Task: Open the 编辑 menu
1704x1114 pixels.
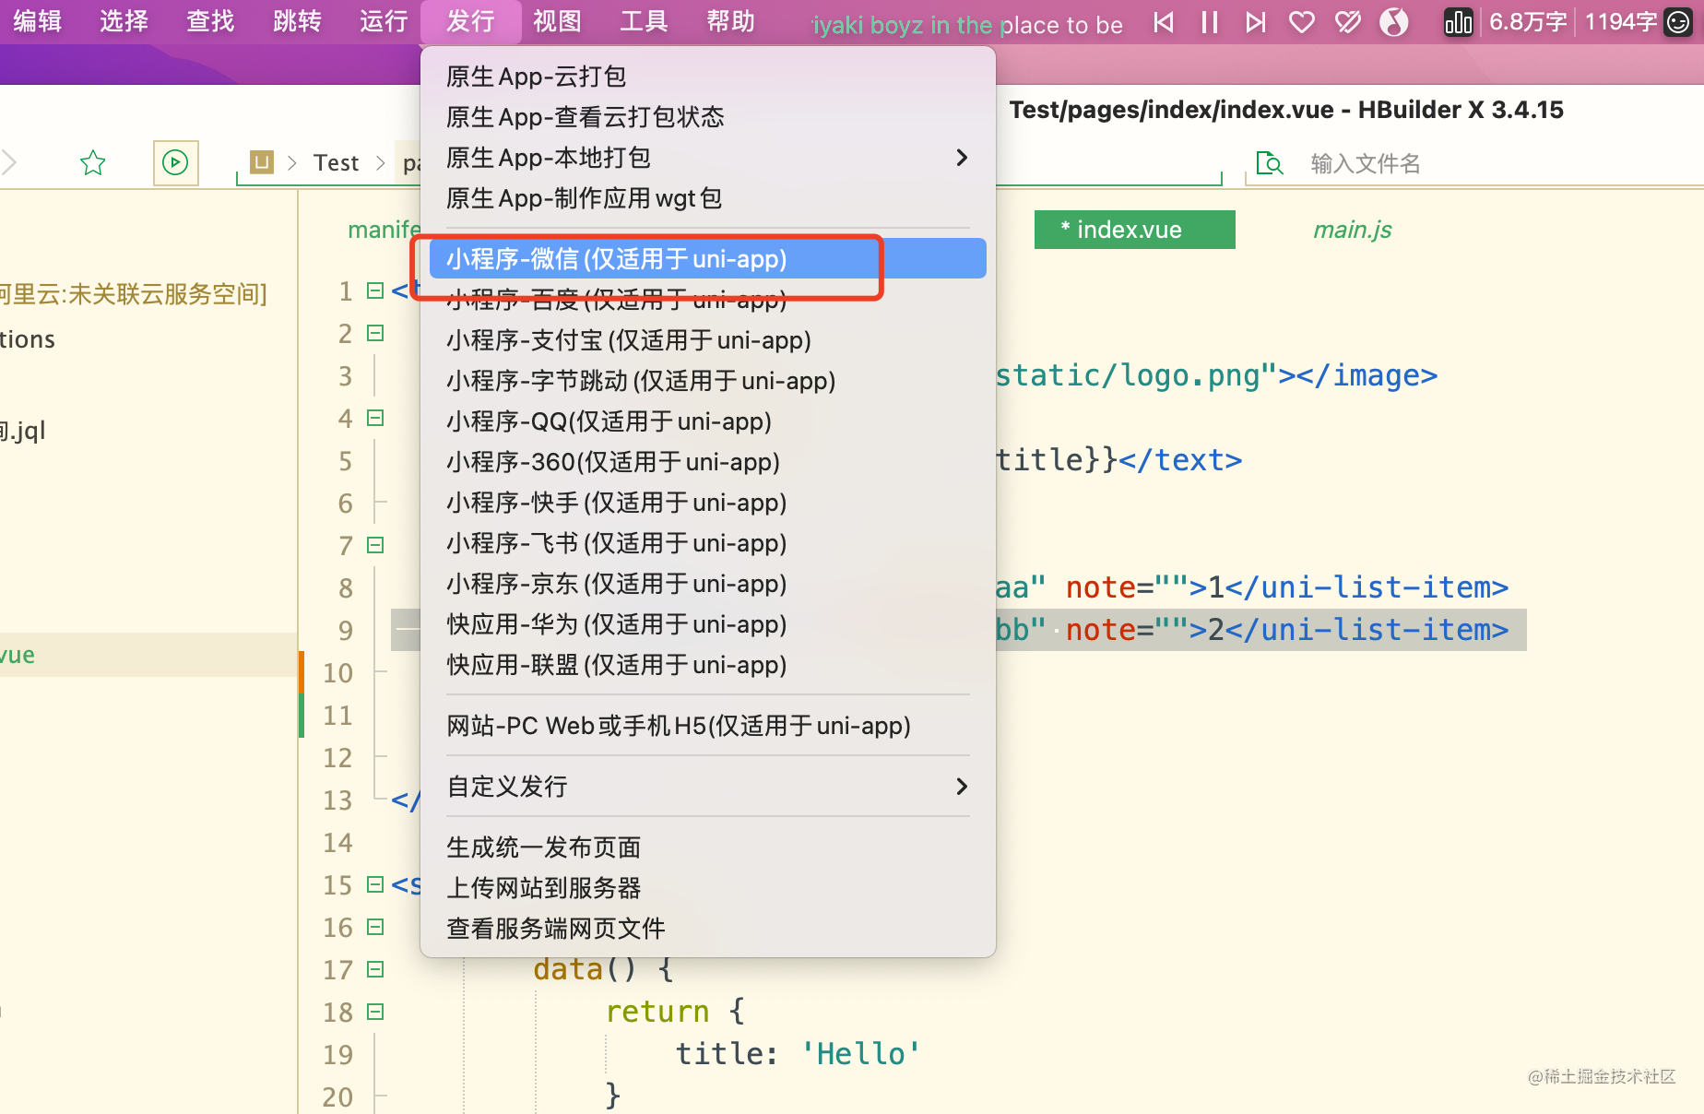Action: [x=38, y=21]
